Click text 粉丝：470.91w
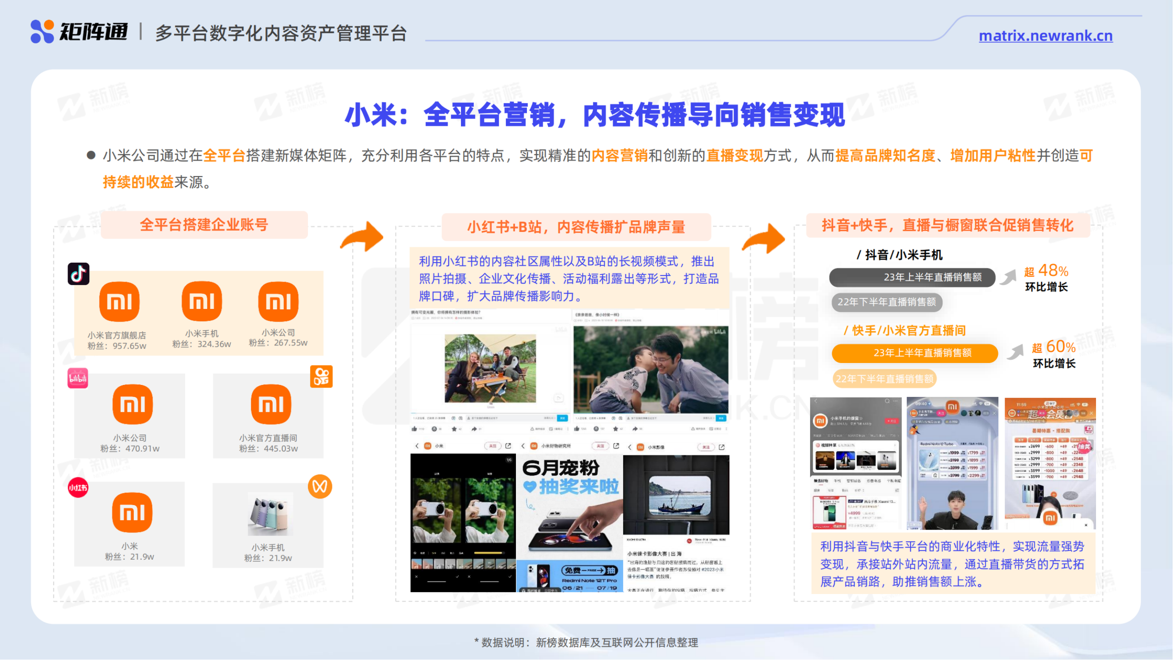The height and width of the screenshot is (660, 1173). coord(130,449)
